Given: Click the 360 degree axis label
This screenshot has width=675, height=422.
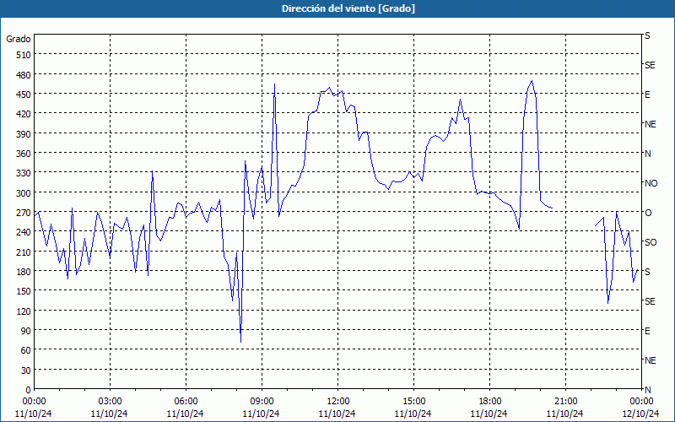Looking at the screenshot, I should [24, 154].
